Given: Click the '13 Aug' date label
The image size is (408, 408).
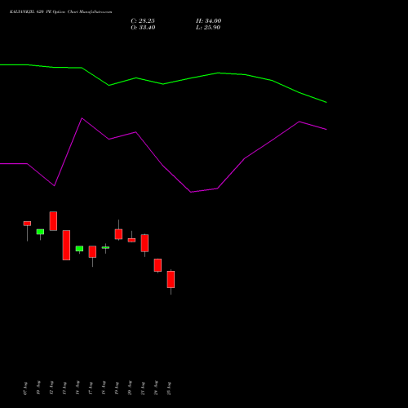Looking at the screenshot, I should [x=64, y=388].
